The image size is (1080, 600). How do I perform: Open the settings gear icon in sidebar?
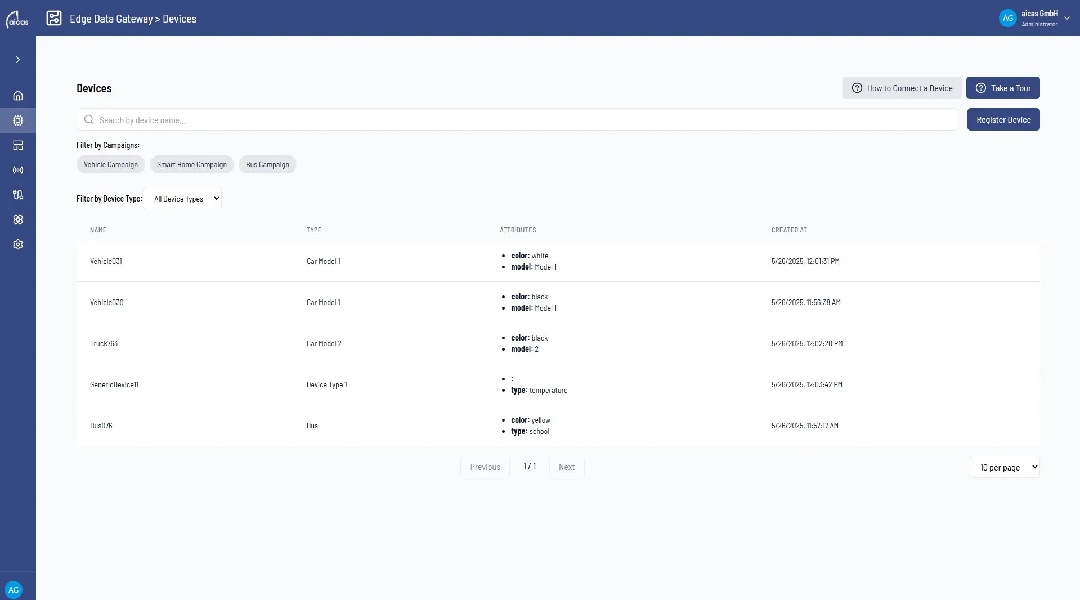pos(18,244)
